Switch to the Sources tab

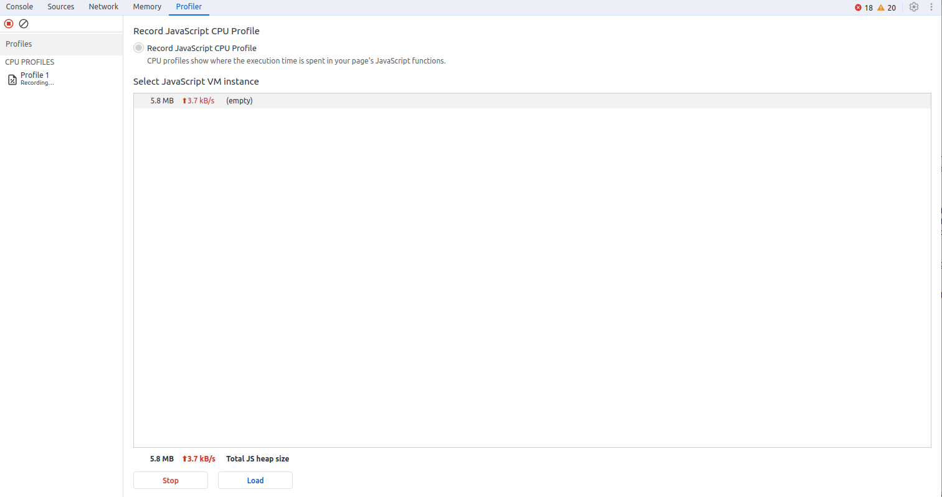(60, 7)
